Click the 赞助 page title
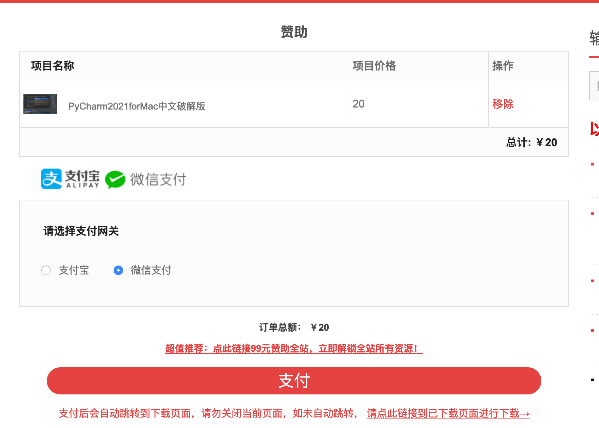Image resolution: width=599 pixels, height=428 pixels. tap(294, 32)
